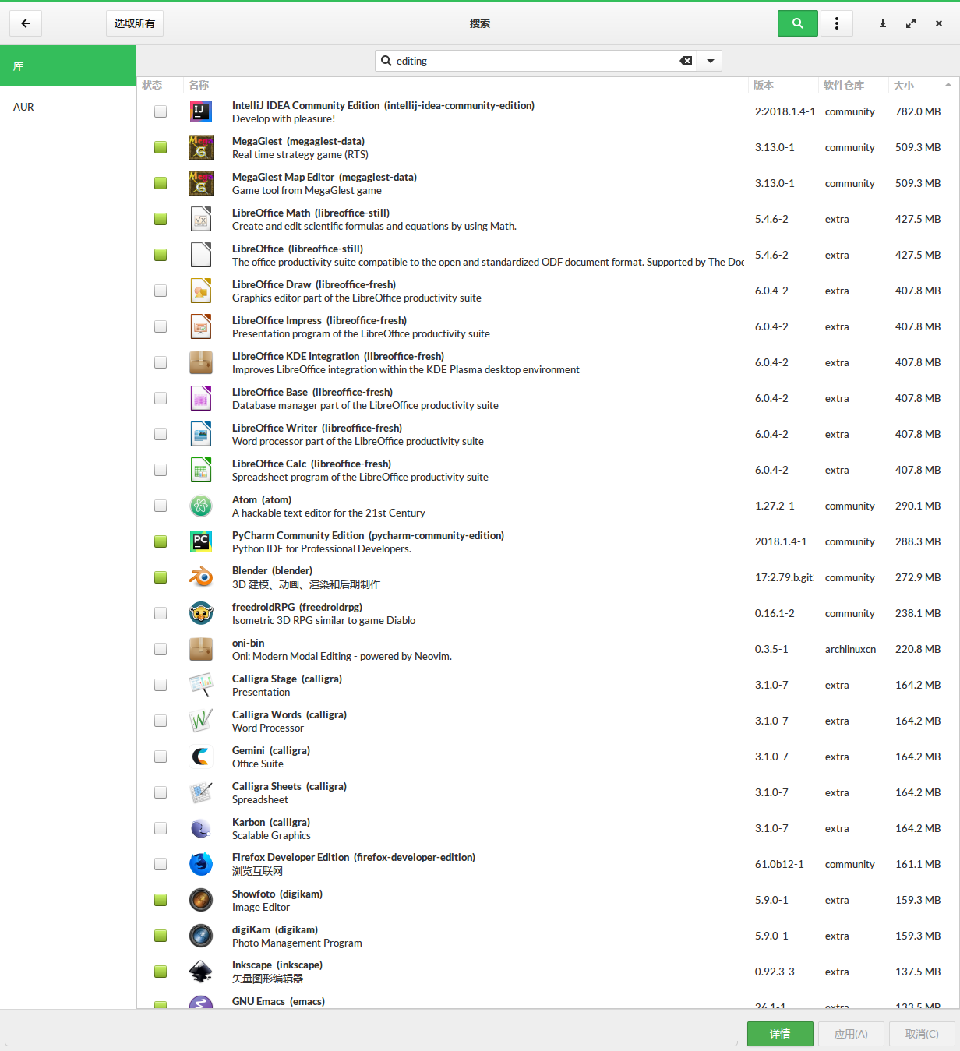The image size is (960, 1051).
Task: Click the Gemini calligra icon
Action: (201, 757)
